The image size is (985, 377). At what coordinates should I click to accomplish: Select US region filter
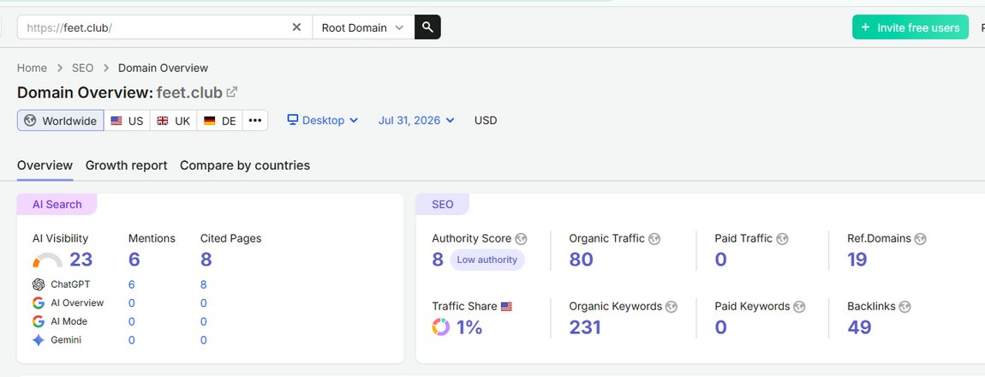point(127,121)
